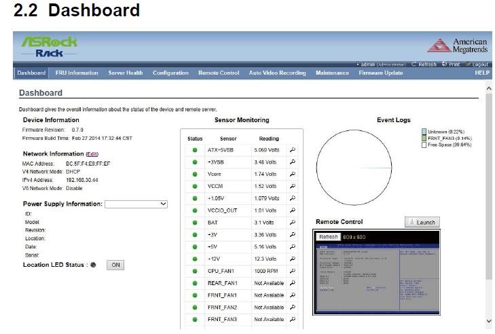
Task: Open the Configuration menu
Action: point(170,73)
